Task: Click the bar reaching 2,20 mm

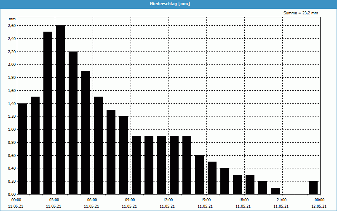Action: pos(73,123)
